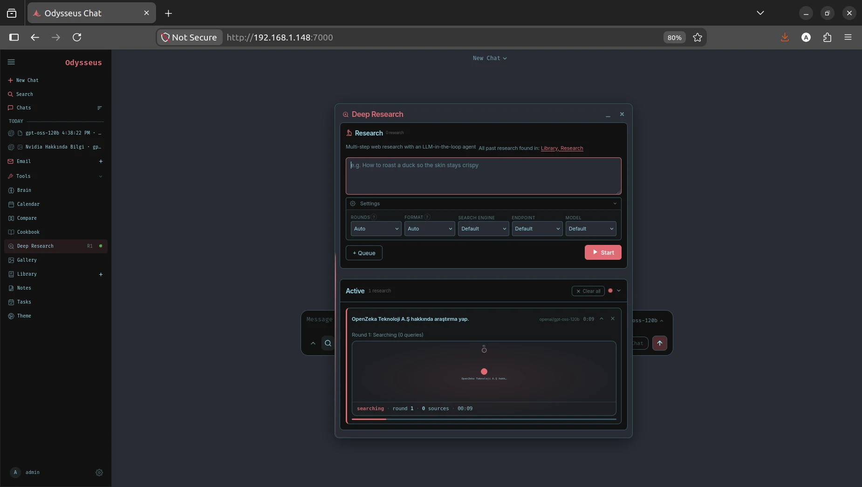Send message with the up-arrow button
862x487 pixels.
pyautogui.click(x=660, y=343)
